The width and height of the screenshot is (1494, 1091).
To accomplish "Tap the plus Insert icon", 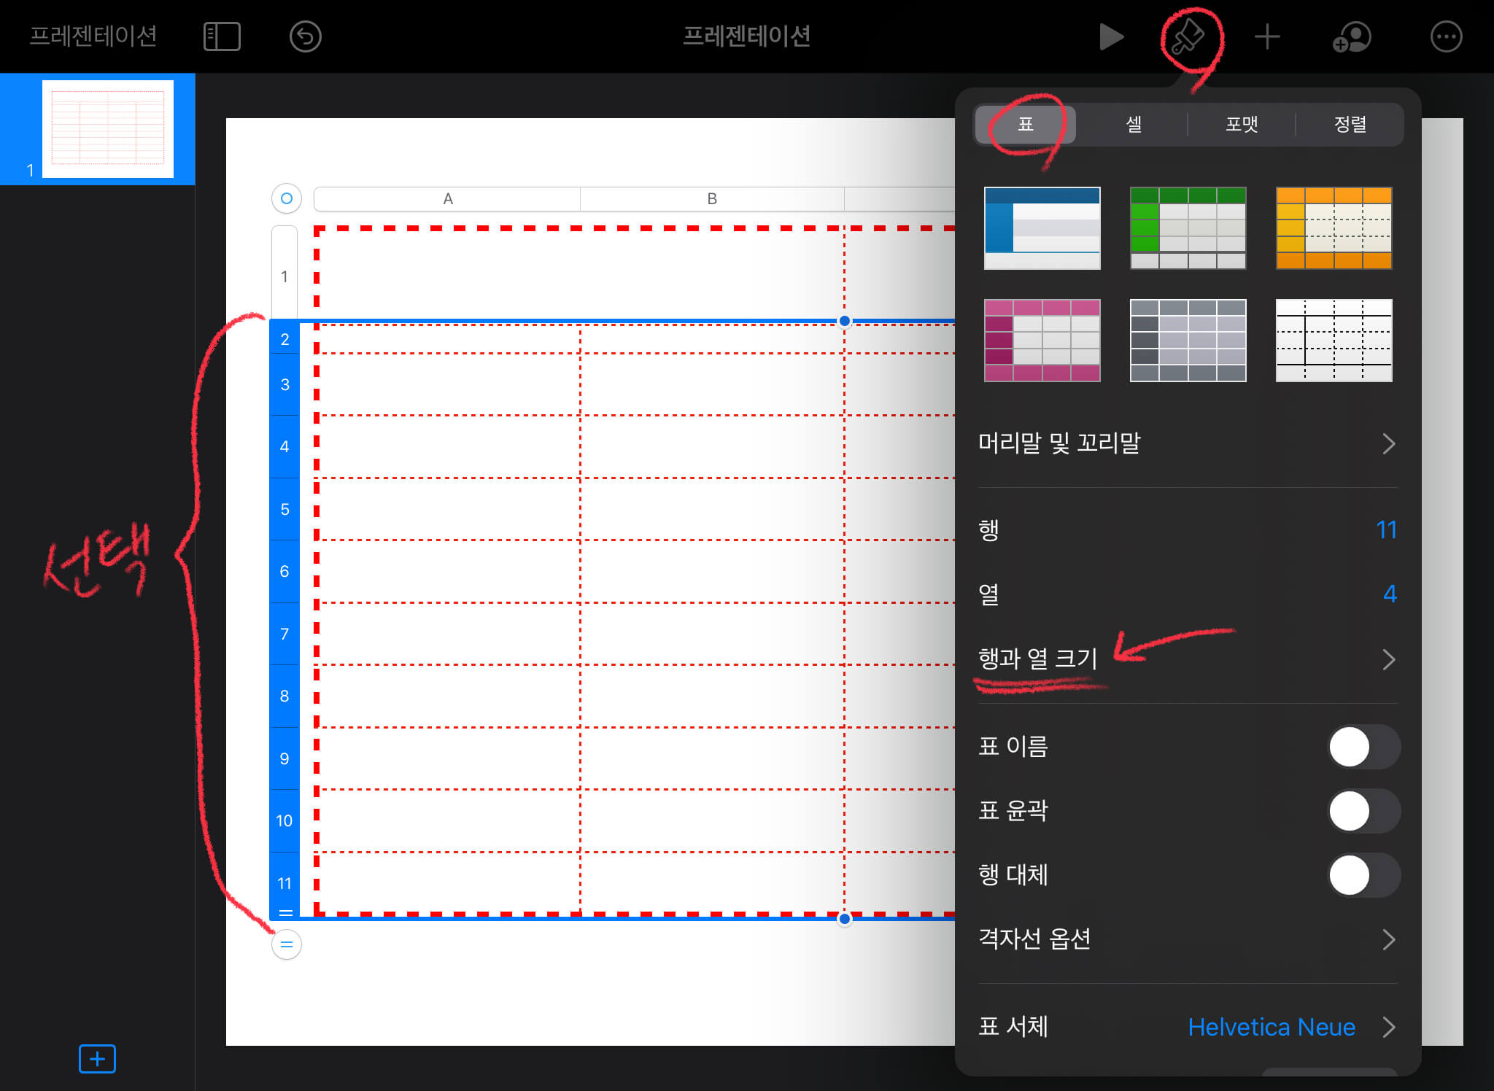I will point(1267,36).
